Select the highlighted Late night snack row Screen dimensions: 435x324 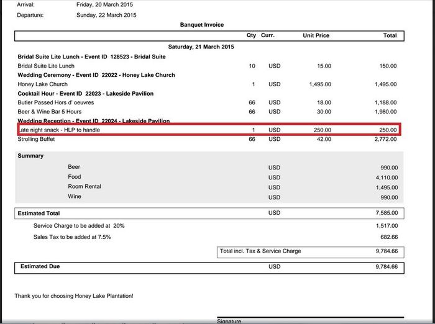[208, 130]
